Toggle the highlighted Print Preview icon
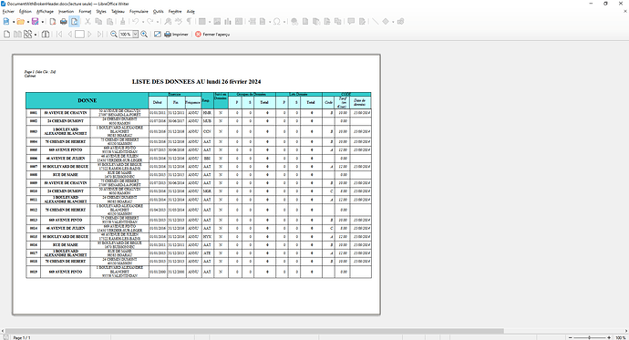This screenshot has width=629, height=340. tap(74, 22)
